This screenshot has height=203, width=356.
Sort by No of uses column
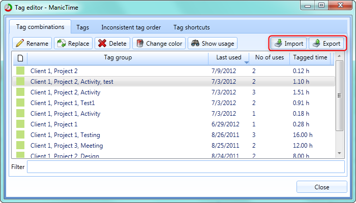tap(270, 58)
